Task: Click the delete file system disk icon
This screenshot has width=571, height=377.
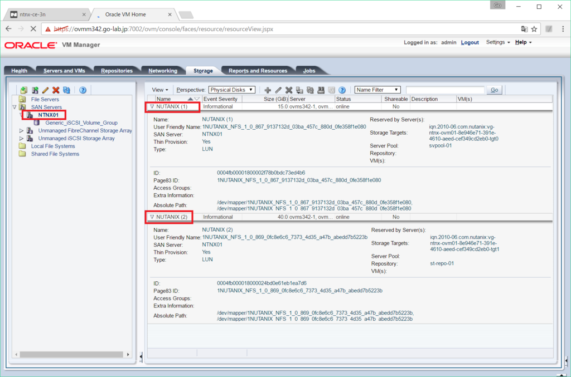Action: point(321,90)
